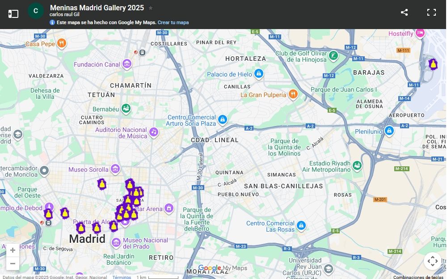Select the Hostelfly lodging marker

(x=420, y=33)
